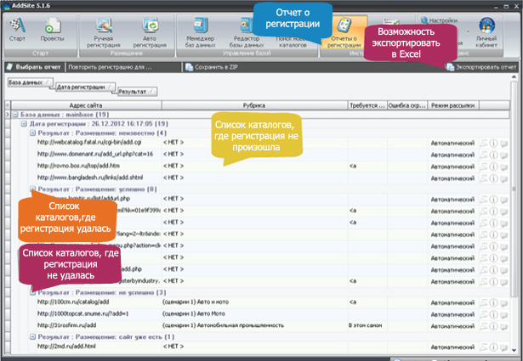The image size is (523, 361).
Task: Open the Менеджер баз данных
Action: [x=201, y=33]
